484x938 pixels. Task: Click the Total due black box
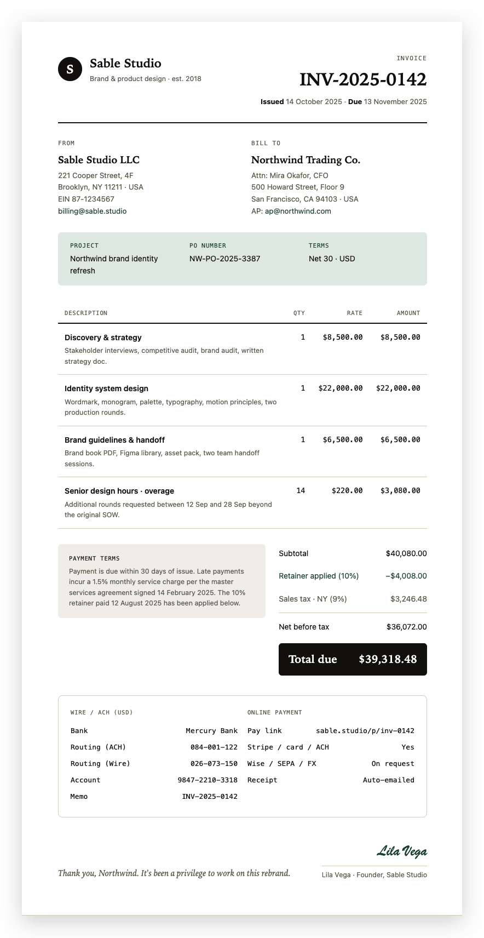pos(353,659)
